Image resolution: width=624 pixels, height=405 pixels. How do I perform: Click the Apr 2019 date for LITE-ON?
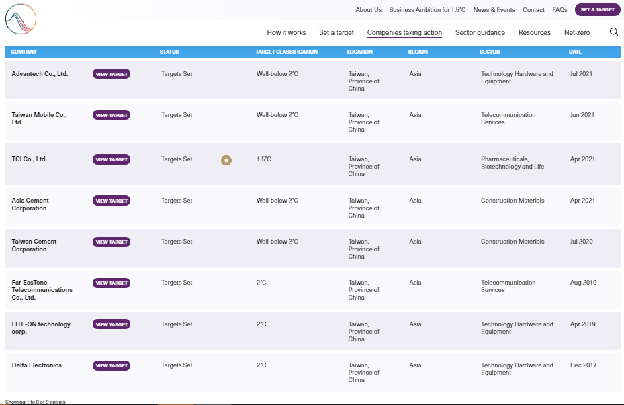(582, 324)
